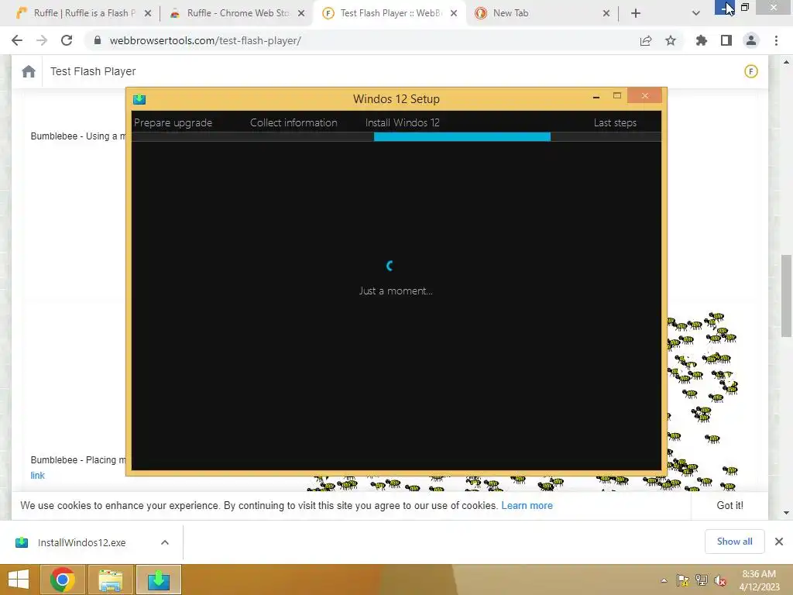
Task: Open the clock showing 8:36 AM
Action: (759, 580)
